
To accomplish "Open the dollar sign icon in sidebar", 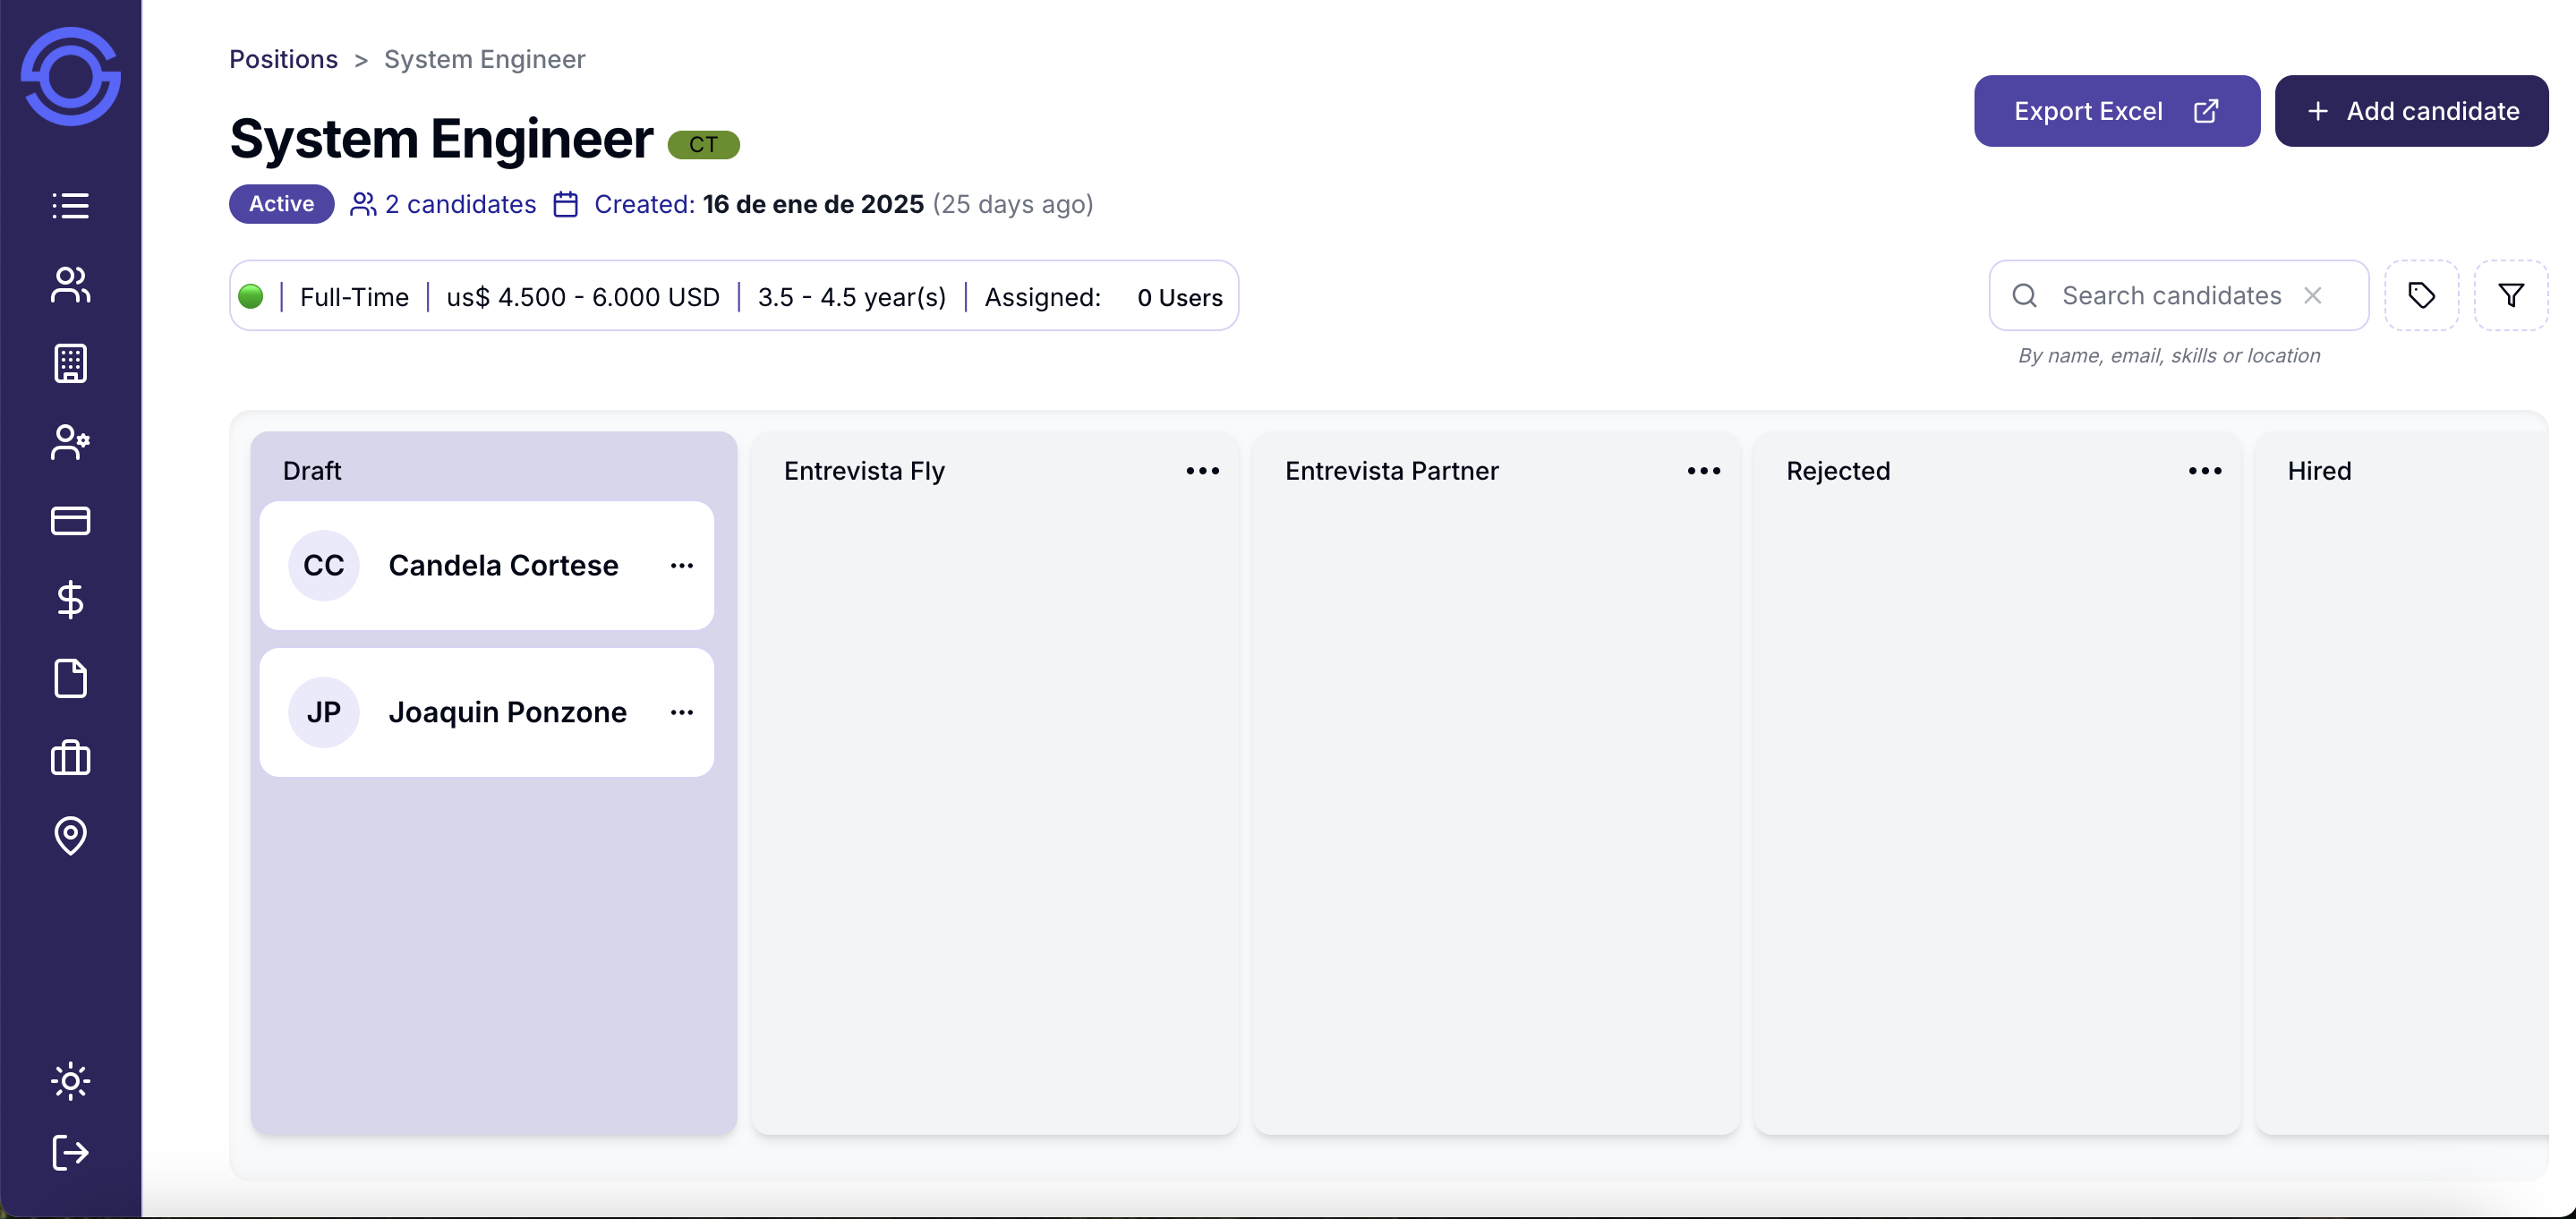I will click(70, 599).
